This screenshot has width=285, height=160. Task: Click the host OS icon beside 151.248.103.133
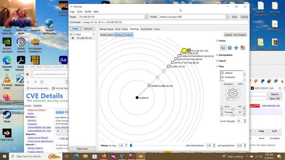pos(73,38)
